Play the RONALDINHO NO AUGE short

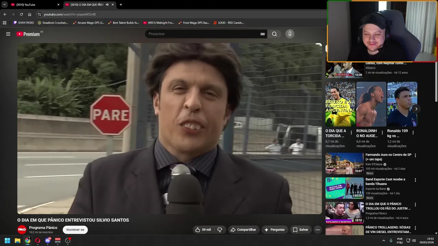point(371,104)
